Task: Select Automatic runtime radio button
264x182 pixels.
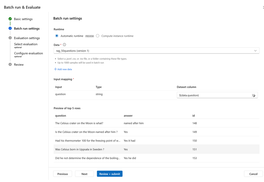Action: 57,36
